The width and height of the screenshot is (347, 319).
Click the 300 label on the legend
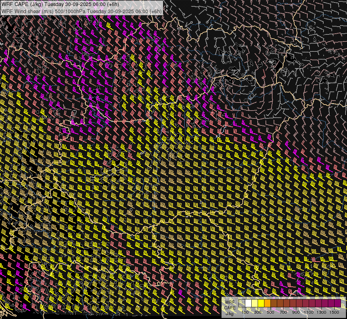258,312
